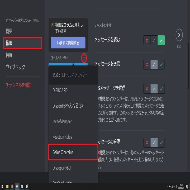Allow メッセージを送信 with green check

click(161, 65)
